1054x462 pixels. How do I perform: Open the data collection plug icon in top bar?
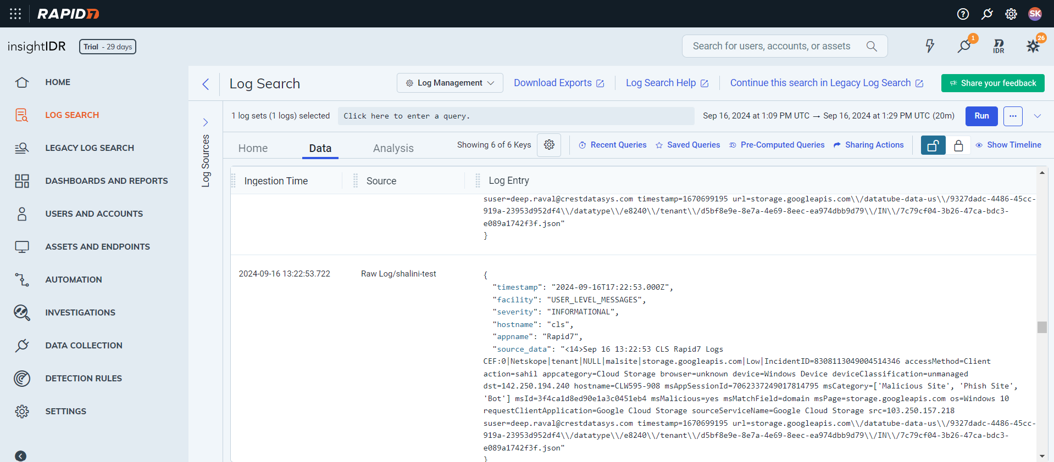(987, 14)
